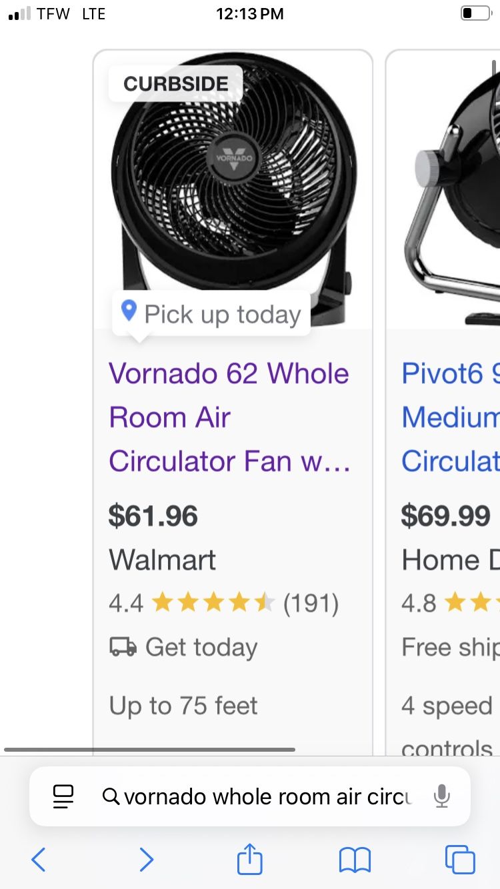Image resolution: width=500 pixels, height=889 pixels.
Task: Tap the Walmart seller name
Action: pyautogui.click(x=162, y=560)
